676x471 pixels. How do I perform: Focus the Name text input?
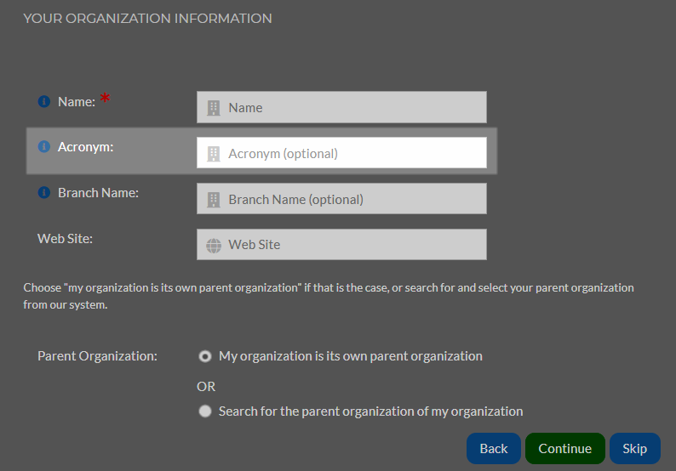tap(341, 107)
